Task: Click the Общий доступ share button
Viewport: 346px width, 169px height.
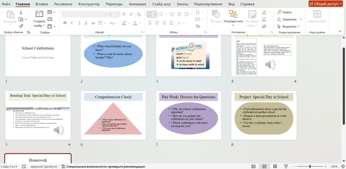Action: pyautogui.click(x=325, y=4)
